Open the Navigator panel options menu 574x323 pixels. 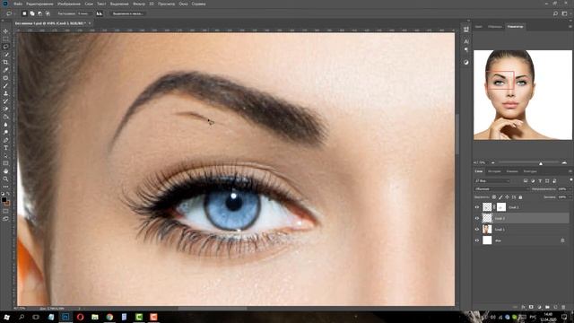tap(570, 26)
